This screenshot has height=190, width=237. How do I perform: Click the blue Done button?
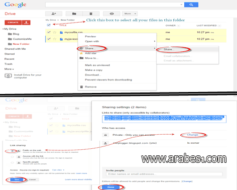tap(111, 187)
